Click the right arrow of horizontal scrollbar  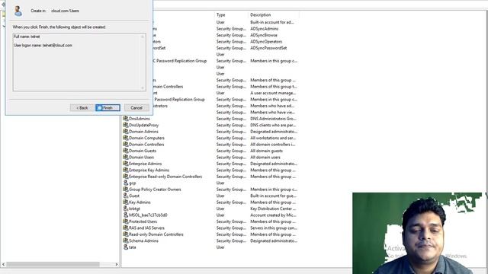117,264
